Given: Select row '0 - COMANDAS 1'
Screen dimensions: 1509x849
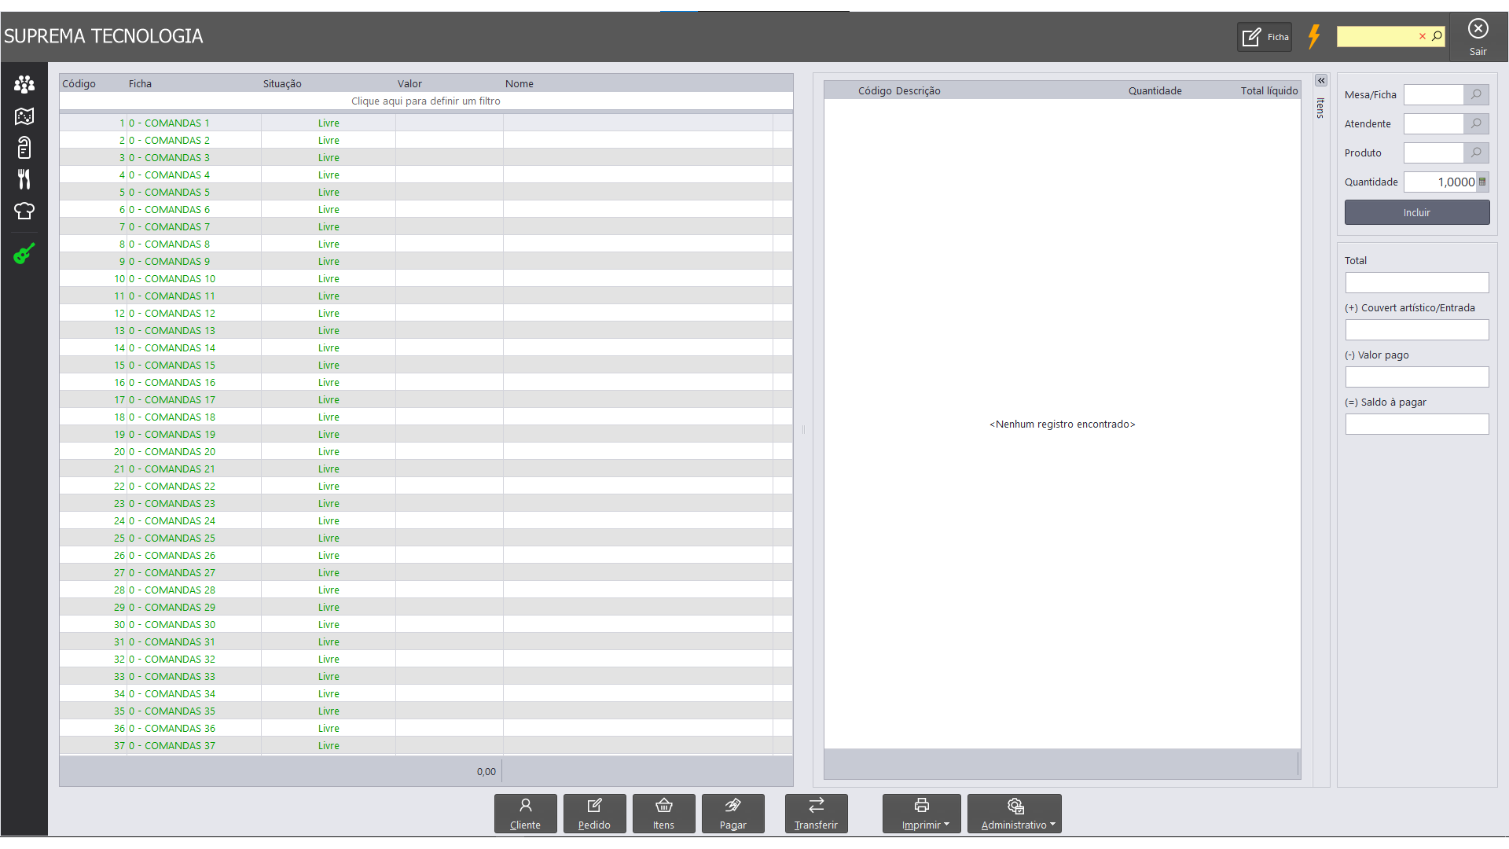Looking at the screenshot, I should 426,123.
